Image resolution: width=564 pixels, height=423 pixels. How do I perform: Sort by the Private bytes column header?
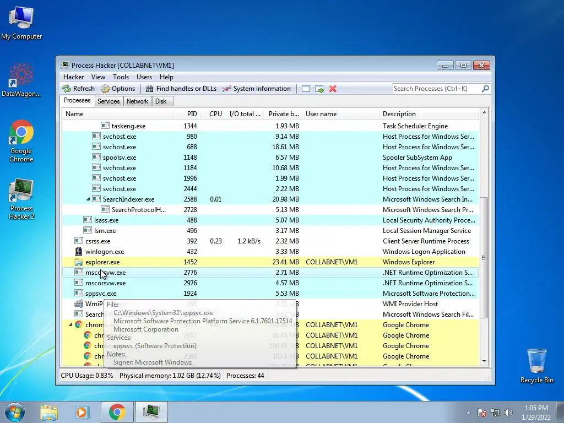pyautogui.click(x=283, y=114)
